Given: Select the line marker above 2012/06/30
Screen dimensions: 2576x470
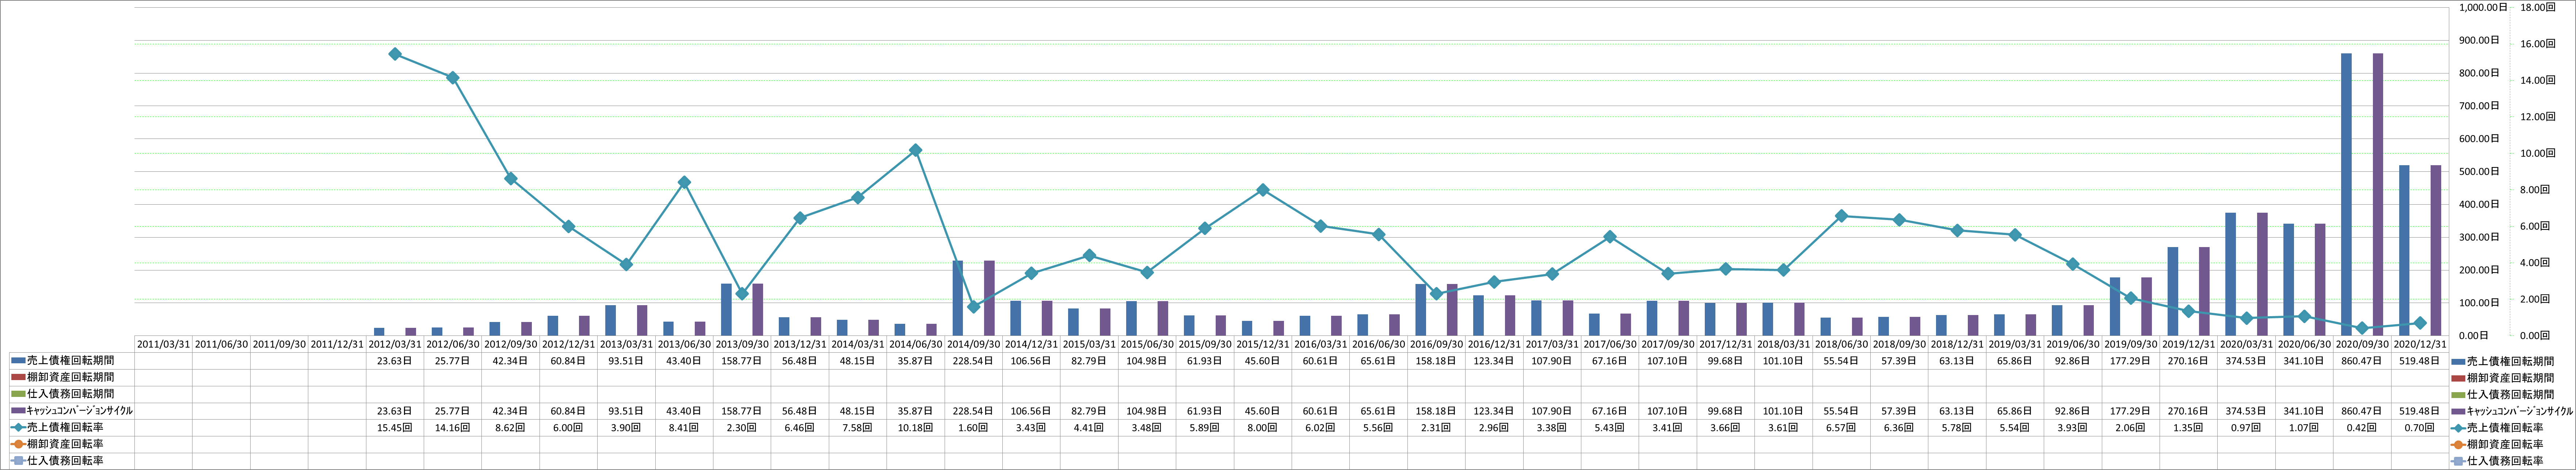Looking at the screenshot, I should pyautogui.click(x=453, y=78).
